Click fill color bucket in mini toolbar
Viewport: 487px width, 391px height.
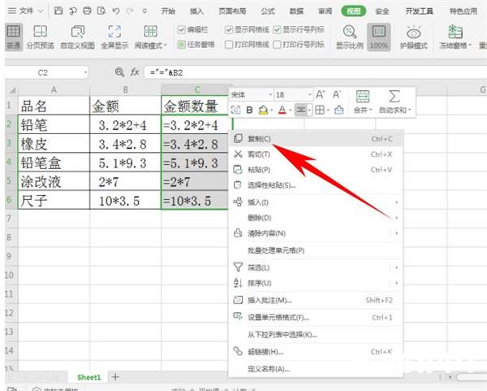(263, 110)
